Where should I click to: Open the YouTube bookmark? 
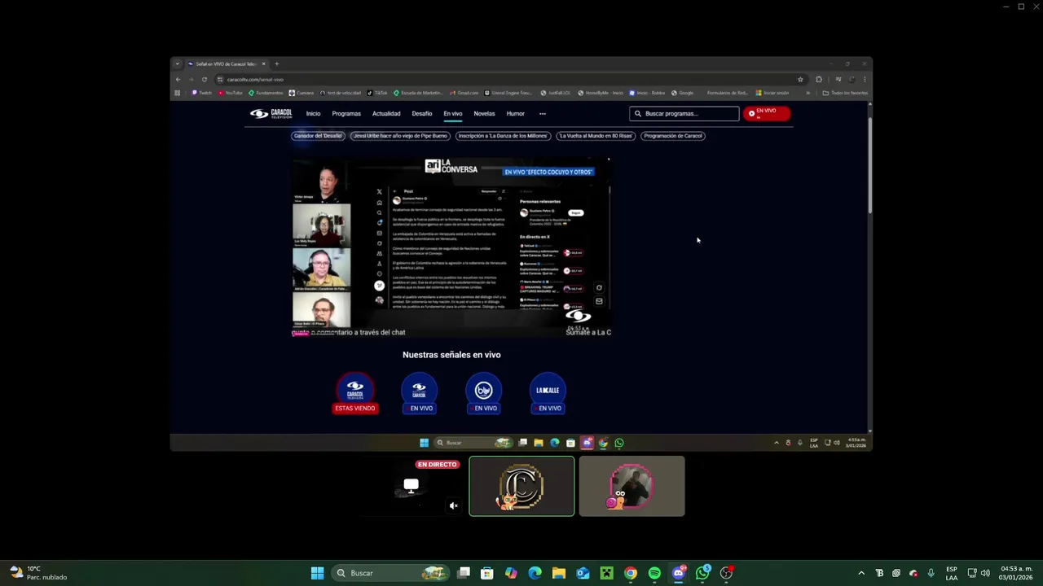(230, 93)
